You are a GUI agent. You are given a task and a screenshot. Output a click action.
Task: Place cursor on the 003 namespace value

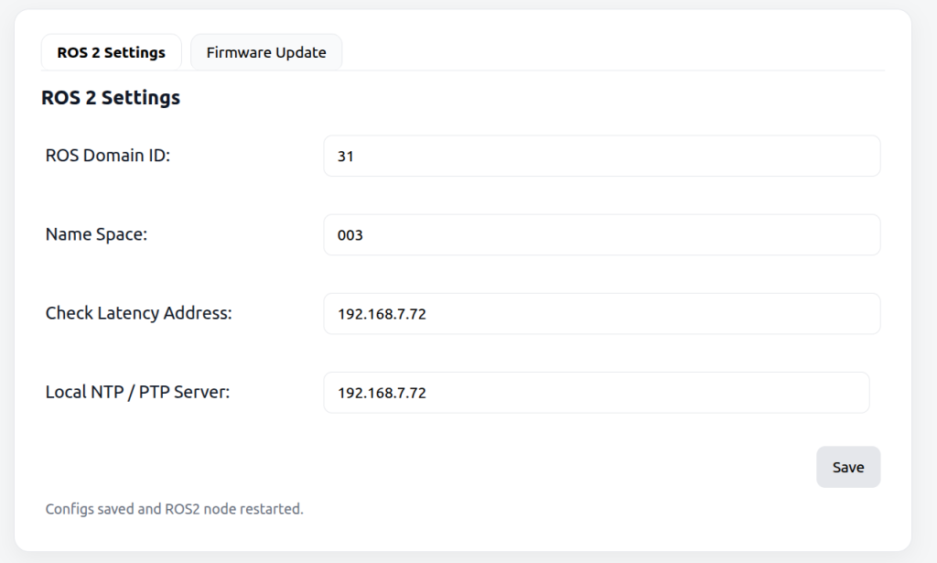350,235
